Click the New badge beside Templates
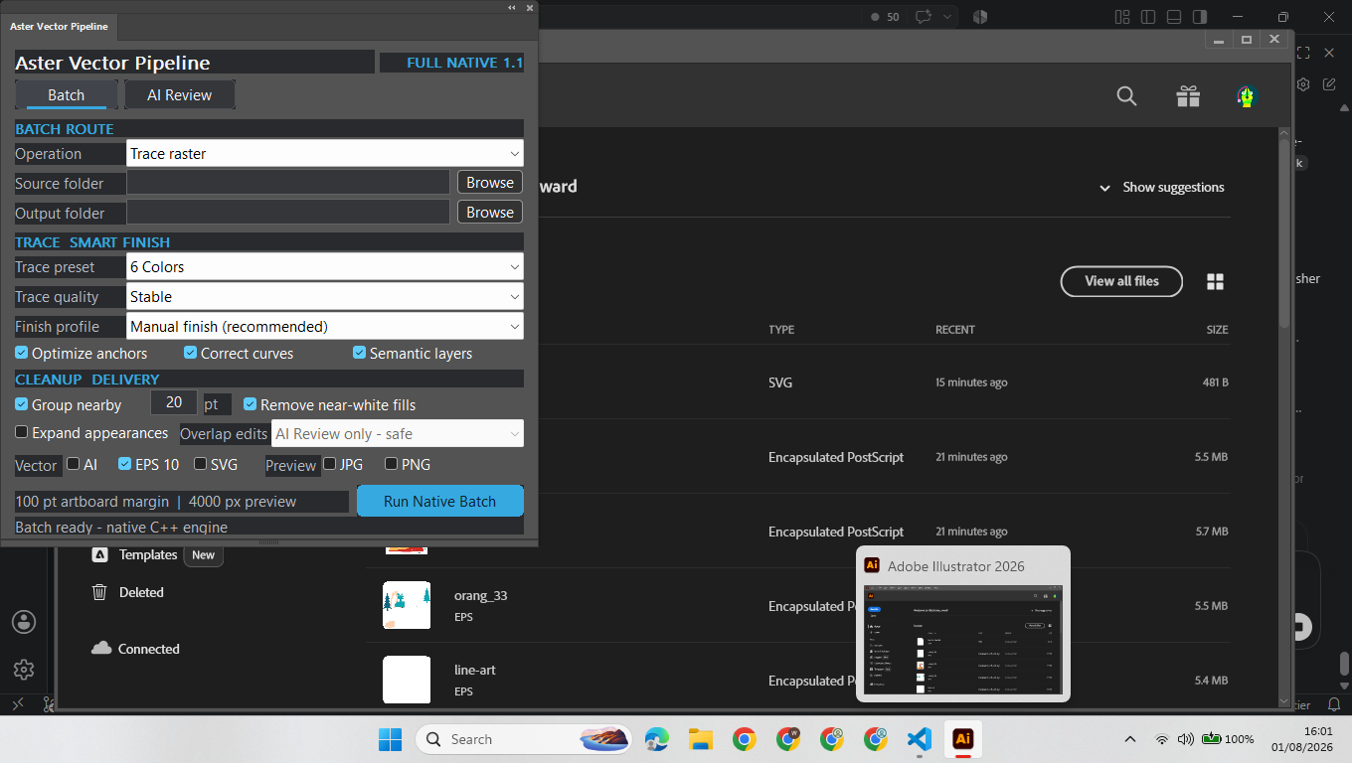The image size is (1352, 763). tap(204, 555)
